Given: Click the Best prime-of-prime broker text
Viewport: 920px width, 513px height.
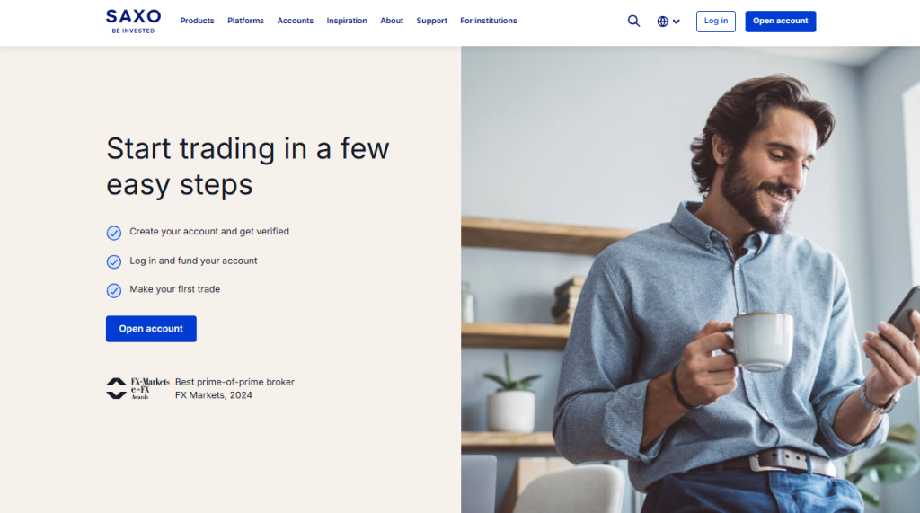Looking at the screenshot, I should (234, 382).
